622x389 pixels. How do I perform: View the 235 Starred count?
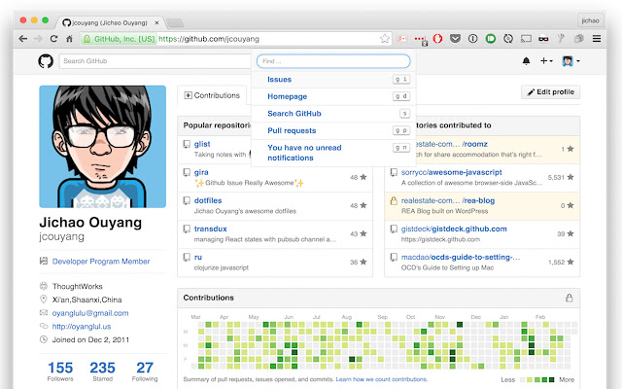102,371
